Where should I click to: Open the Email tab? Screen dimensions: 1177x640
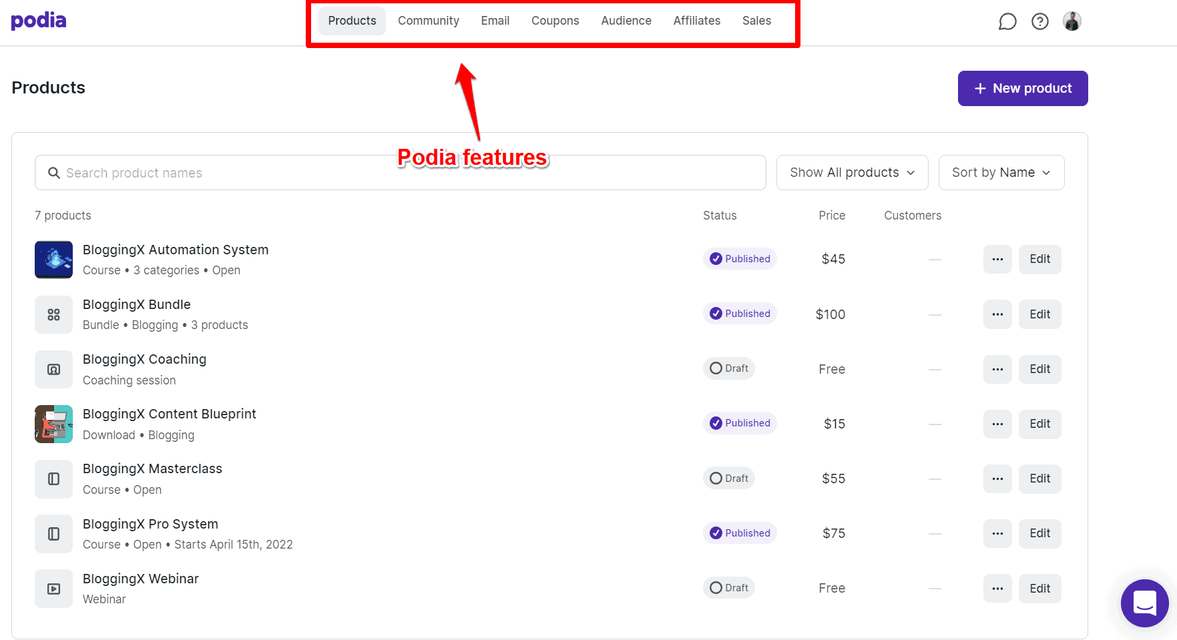pos(495,21)
